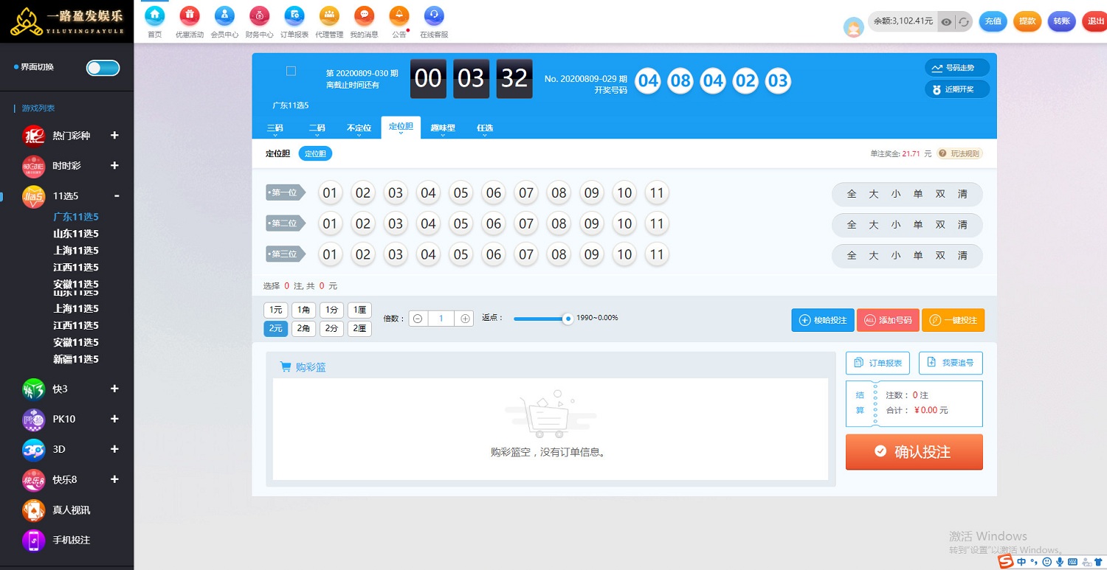Click the balance refresh icon
This screenshot has height=570, width=1107.
tap(964, 22)
